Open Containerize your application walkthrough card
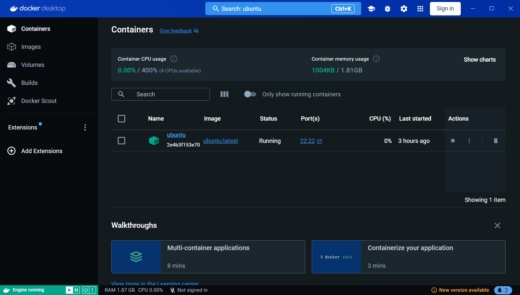The image size is (520, 295). coord(409,257)
